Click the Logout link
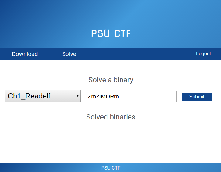221x172 pixels. point(203,54)
